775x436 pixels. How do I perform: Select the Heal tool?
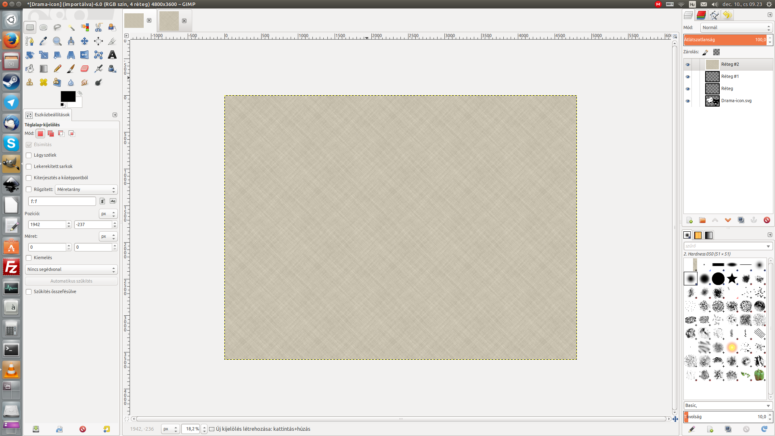tap(44, 82)
